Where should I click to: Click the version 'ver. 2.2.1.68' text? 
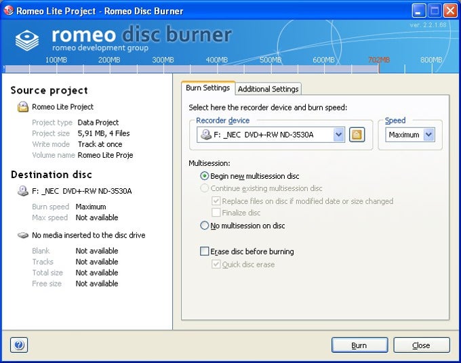(x=428, y=25)
